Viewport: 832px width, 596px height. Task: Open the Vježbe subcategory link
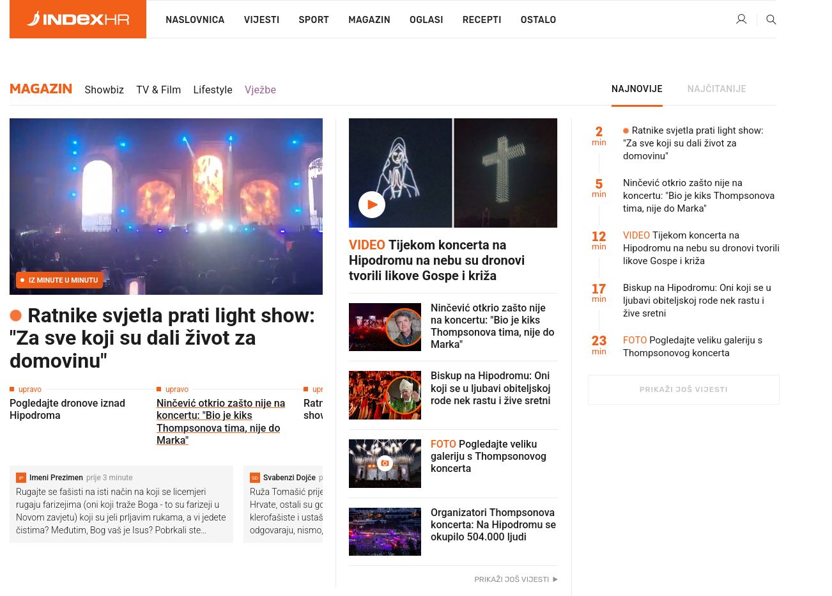coord(260,90)
